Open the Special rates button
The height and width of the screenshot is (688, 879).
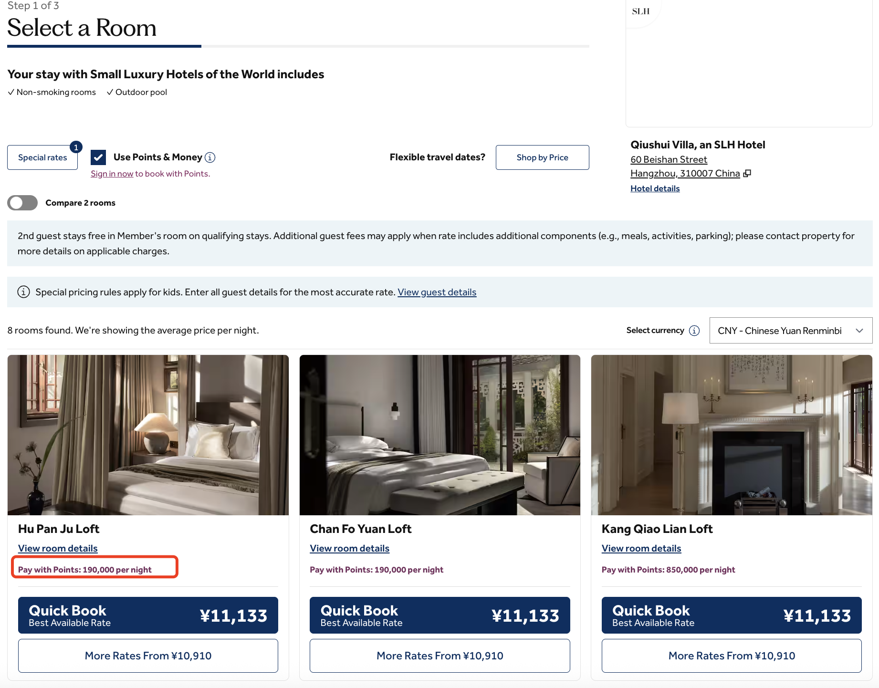tap(42, 157)
